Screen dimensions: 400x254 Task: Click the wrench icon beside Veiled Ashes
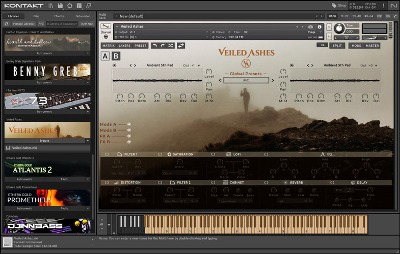coord(105,26)
